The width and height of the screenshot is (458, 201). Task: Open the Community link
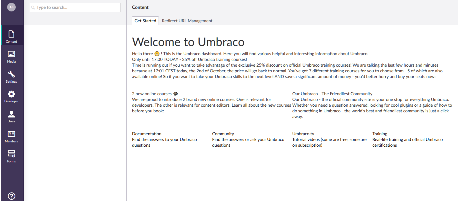click(223, 134)
